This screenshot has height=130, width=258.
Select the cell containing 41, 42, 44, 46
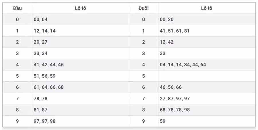[x=49, y=65]
